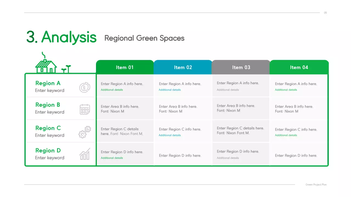Screen dimensions: 351x197
Task: Select the Regional Green Spaces subtitle
Action: [144, 38]
